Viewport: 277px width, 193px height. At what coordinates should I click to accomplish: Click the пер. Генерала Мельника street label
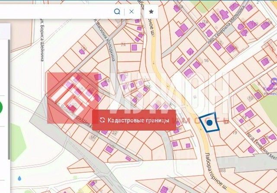coord(226,25)
